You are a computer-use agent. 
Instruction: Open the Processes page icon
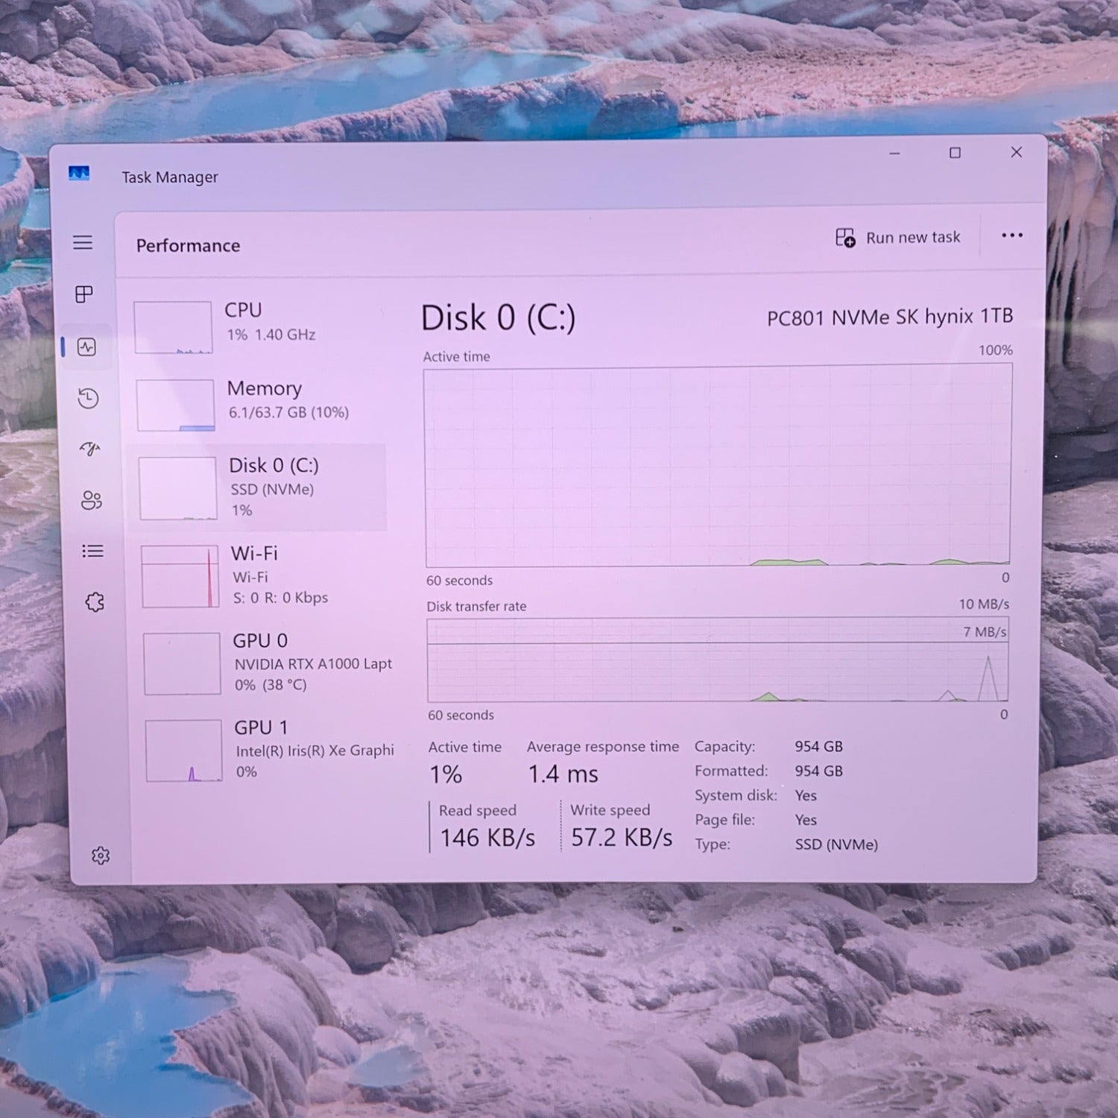point(84,294)
